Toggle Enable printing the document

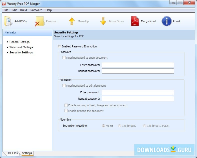click(66, 111)
